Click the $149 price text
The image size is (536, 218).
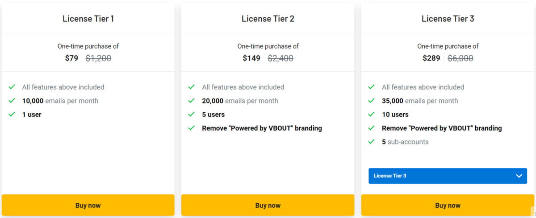pos(251,58)
